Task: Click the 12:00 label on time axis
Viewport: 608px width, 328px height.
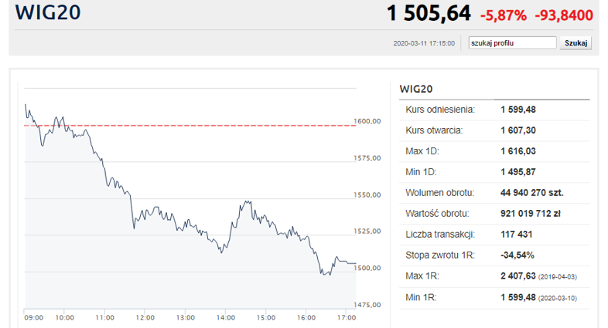Action: coord(145,317)
